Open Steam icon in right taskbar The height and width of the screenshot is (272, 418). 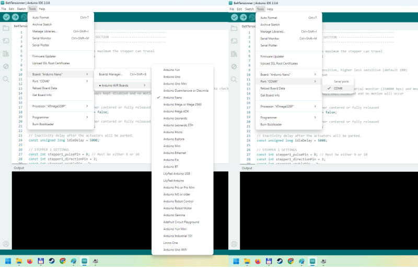click(280, 262)
